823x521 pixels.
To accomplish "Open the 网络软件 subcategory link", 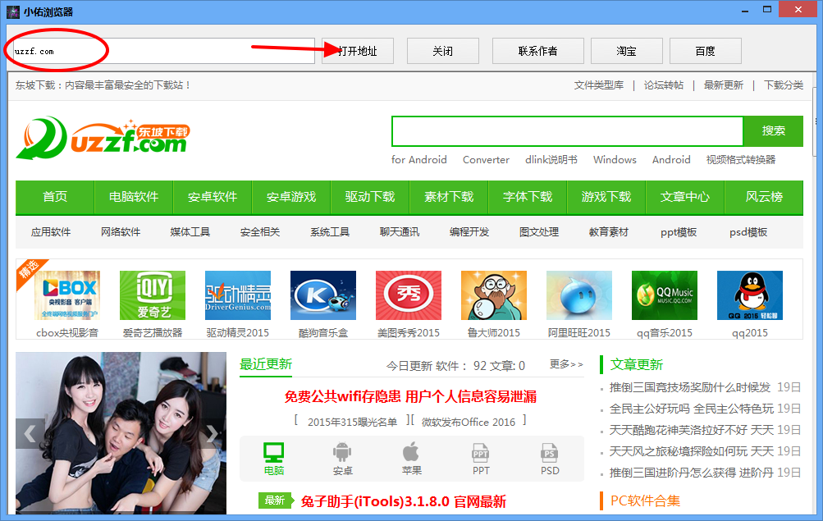I will point(121,232).
